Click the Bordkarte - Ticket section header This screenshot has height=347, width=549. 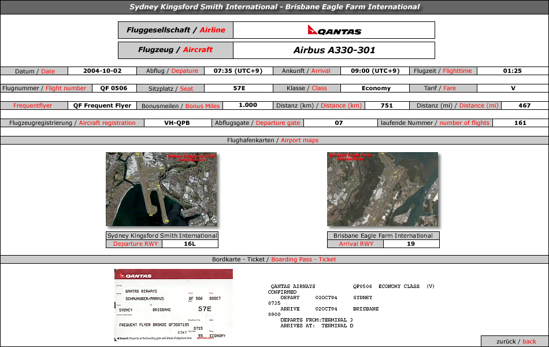pyautogui.click(x=274, y=259)
